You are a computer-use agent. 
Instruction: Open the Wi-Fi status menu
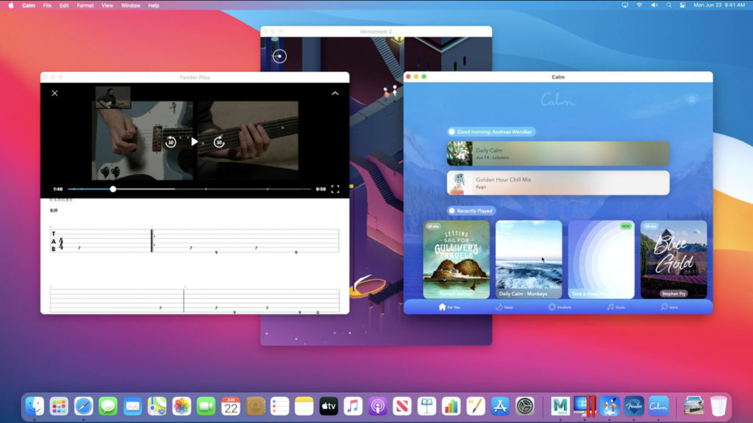[639, 5]
